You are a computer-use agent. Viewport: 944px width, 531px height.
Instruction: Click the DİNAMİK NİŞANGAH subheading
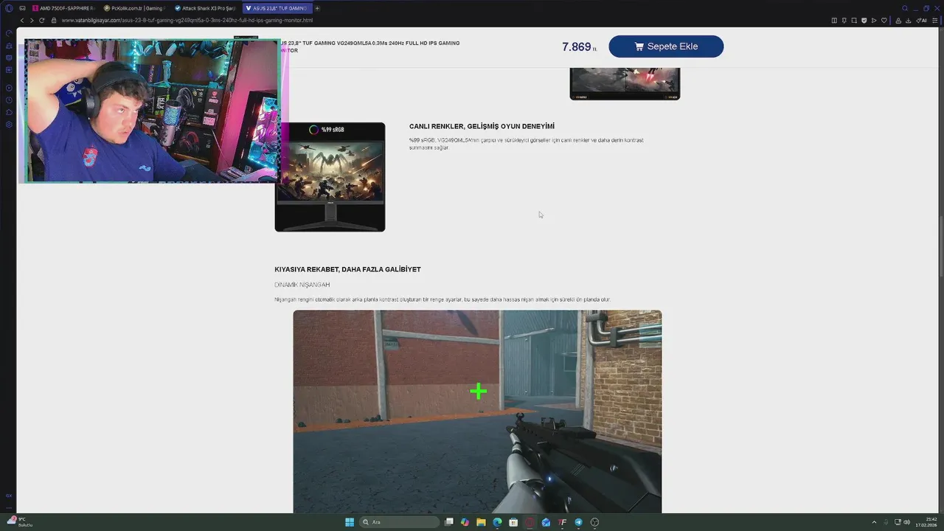pos(302,285)
